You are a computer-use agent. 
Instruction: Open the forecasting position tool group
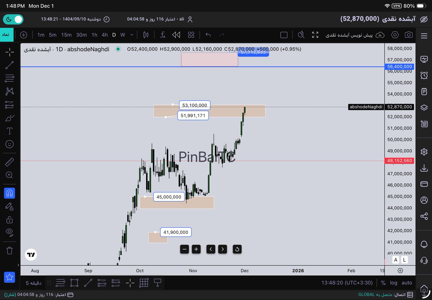tap(10, 105)
